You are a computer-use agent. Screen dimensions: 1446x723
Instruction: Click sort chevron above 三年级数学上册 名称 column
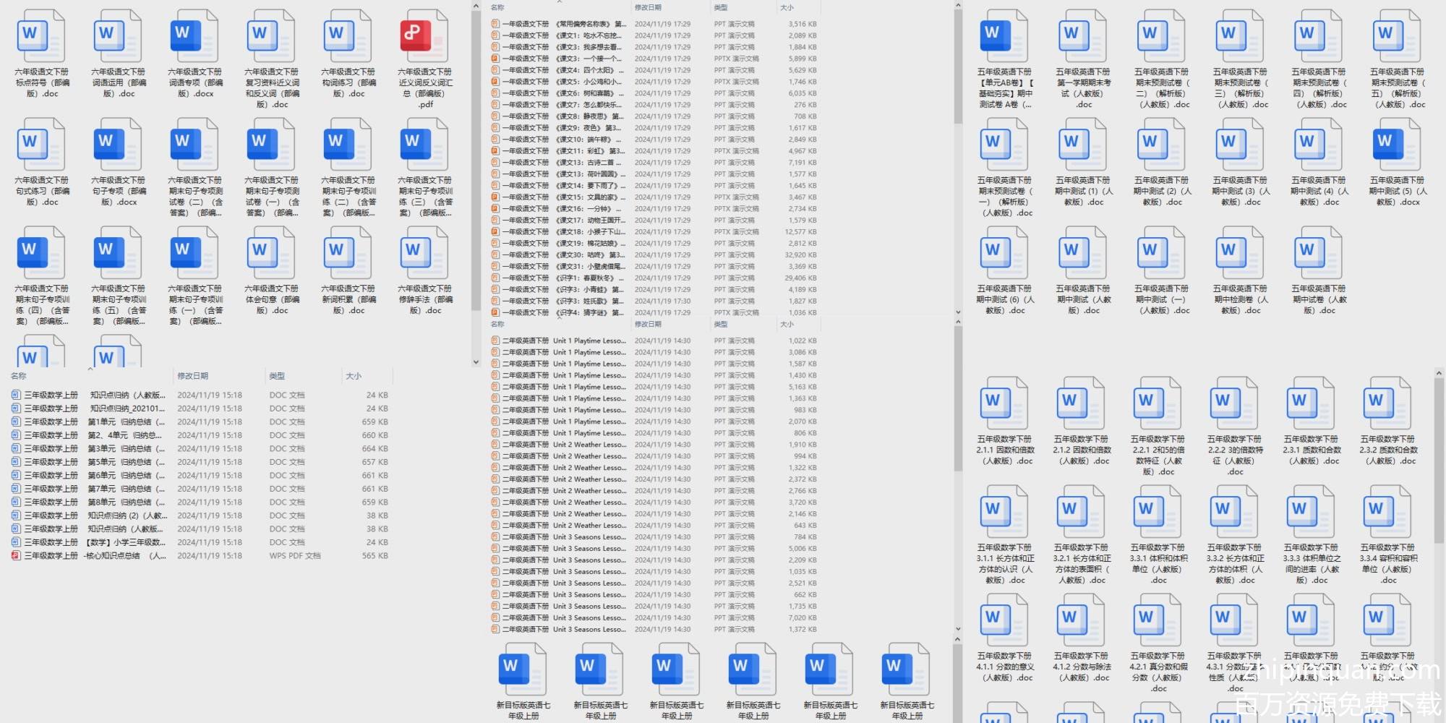click(x=90, y=369)
